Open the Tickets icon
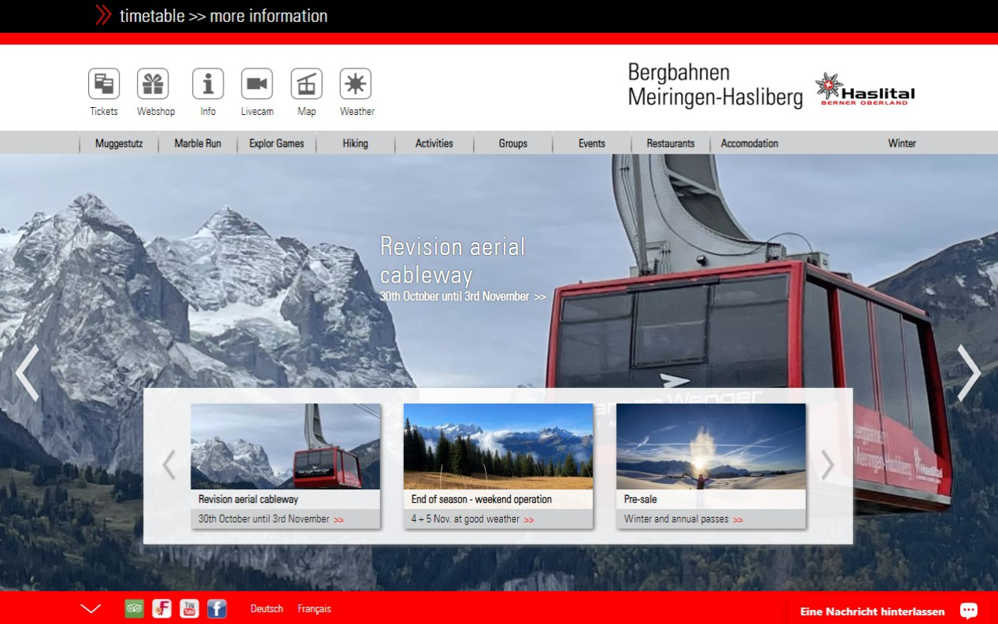This screenshot has height=624, width=998. [x=104, y=84]
